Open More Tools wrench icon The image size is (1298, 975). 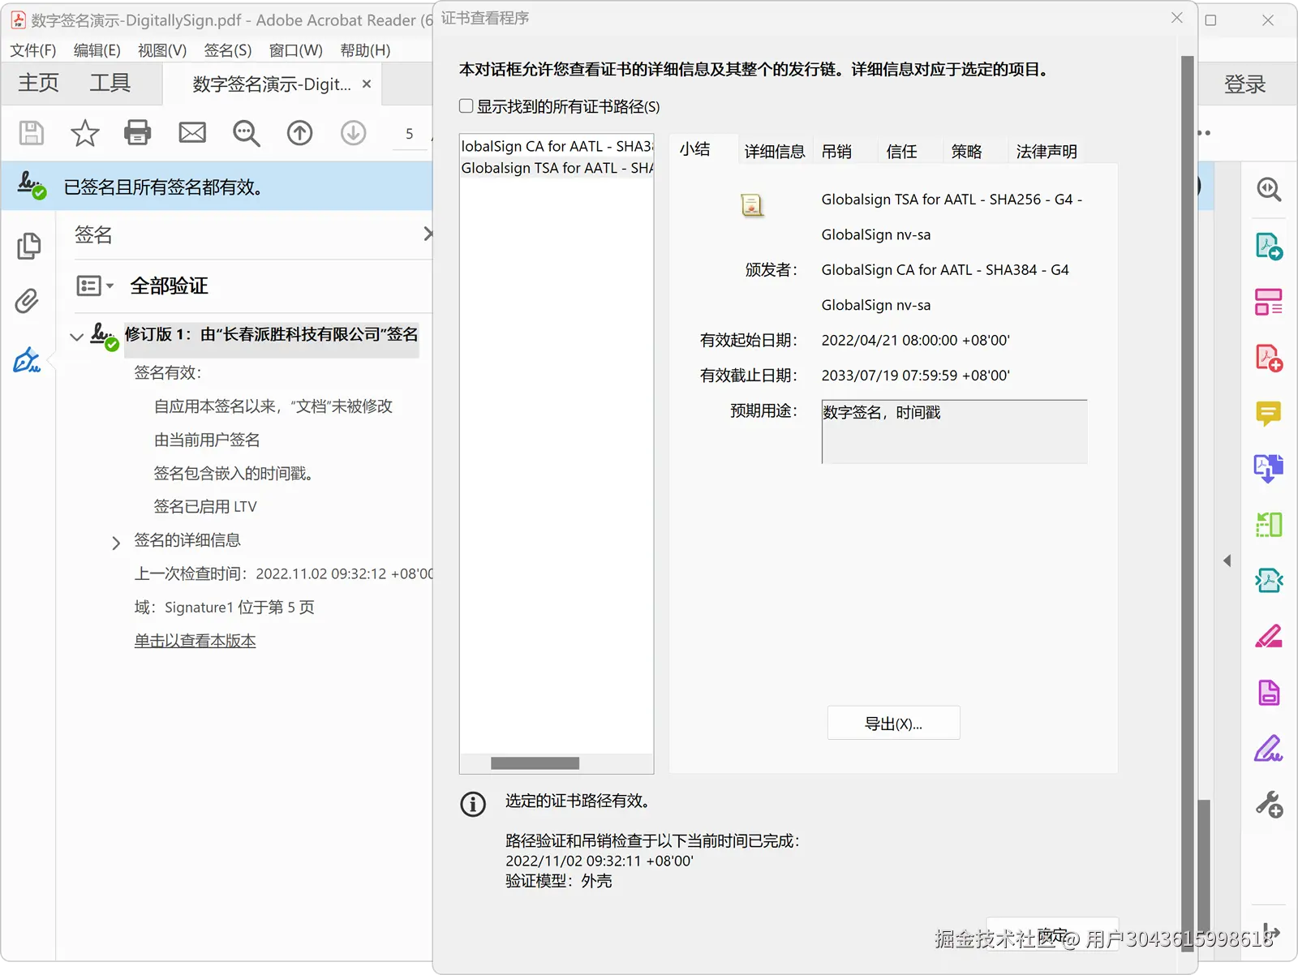(1269, 804)
